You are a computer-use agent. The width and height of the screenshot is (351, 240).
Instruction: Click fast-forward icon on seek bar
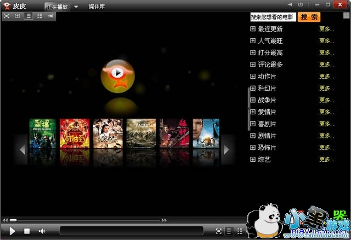point(164,220)
